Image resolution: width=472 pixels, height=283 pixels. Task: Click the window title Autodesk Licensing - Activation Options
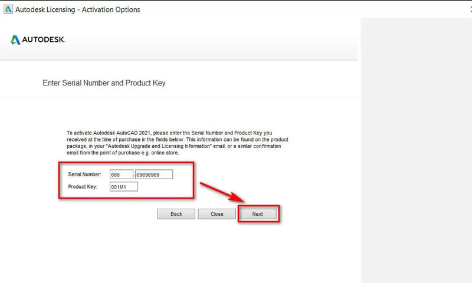click(x=78, y=9)
